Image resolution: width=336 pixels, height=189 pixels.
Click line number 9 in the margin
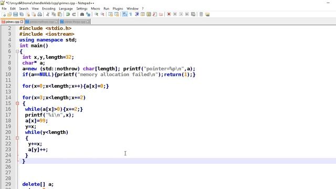(x=9, y=69)
